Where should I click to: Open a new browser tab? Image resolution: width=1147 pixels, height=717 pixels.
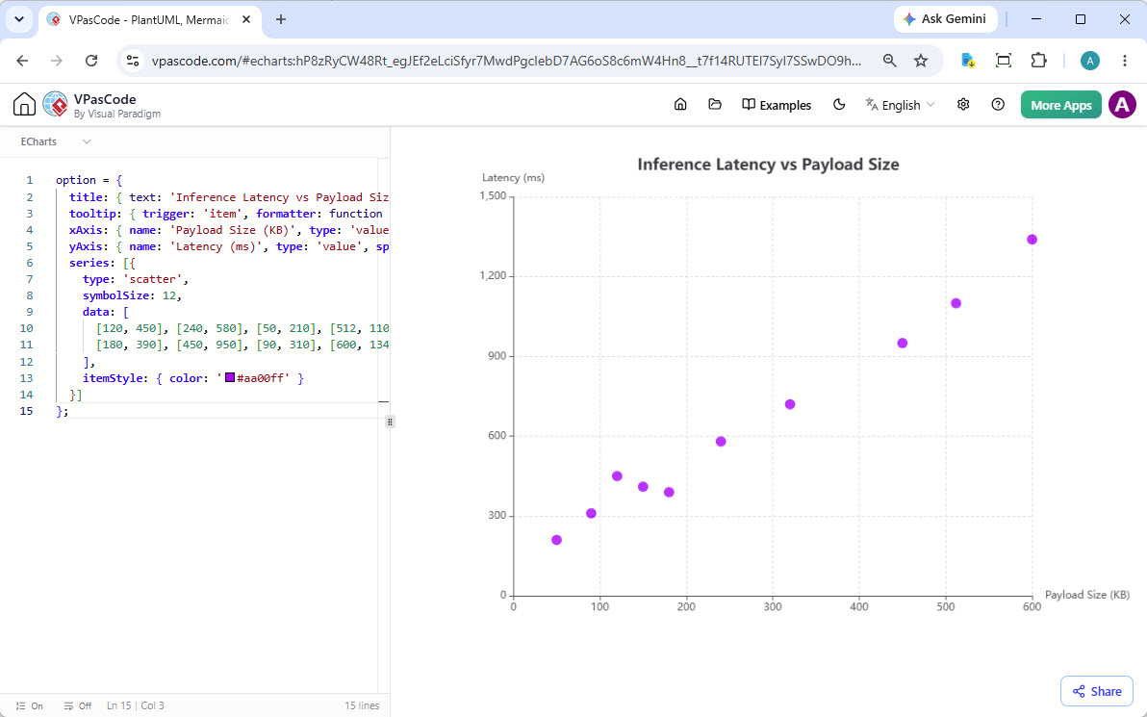point(281,20)
